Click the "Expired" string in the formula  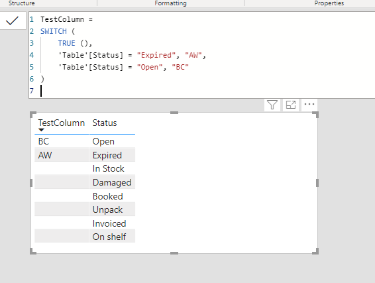coord(156,55)
